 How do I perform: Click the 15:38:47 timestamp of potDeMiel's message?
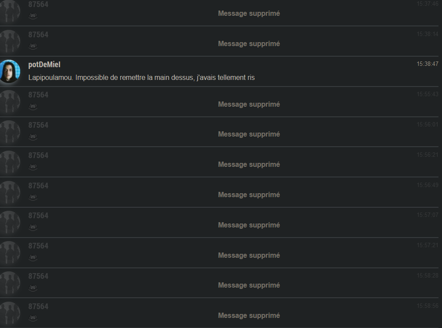click(x=428, y=64)
